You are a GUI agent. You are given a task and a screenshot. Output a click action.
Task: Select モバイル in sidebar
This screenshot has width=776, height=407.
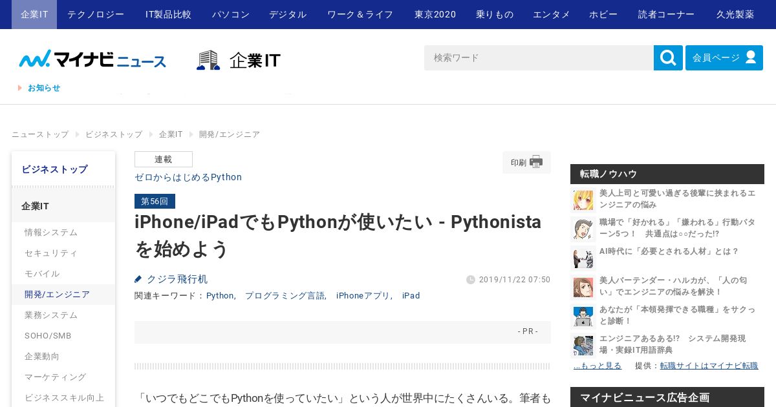(63, 274)
